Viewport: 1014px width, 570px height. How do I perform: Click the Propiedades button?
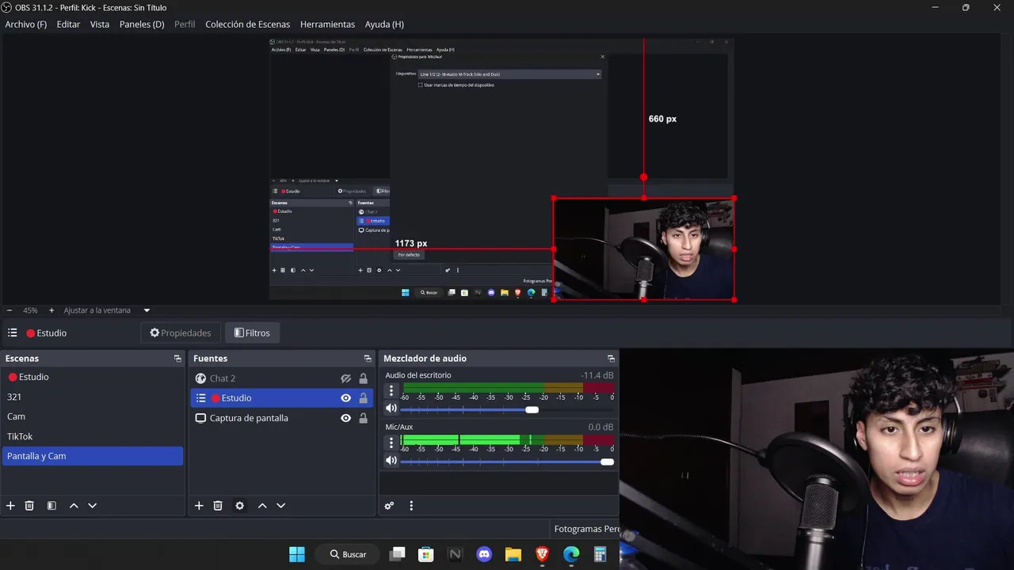click(x=181, y=333)
